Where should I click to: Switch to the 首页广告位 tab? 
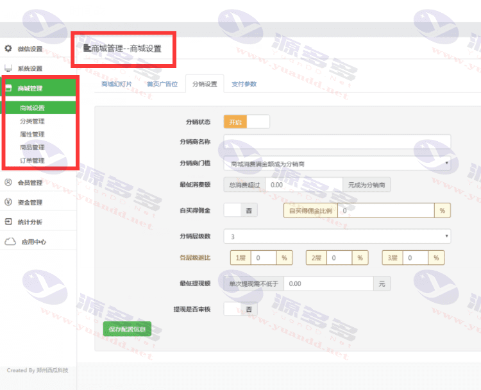tap(162, 84)
